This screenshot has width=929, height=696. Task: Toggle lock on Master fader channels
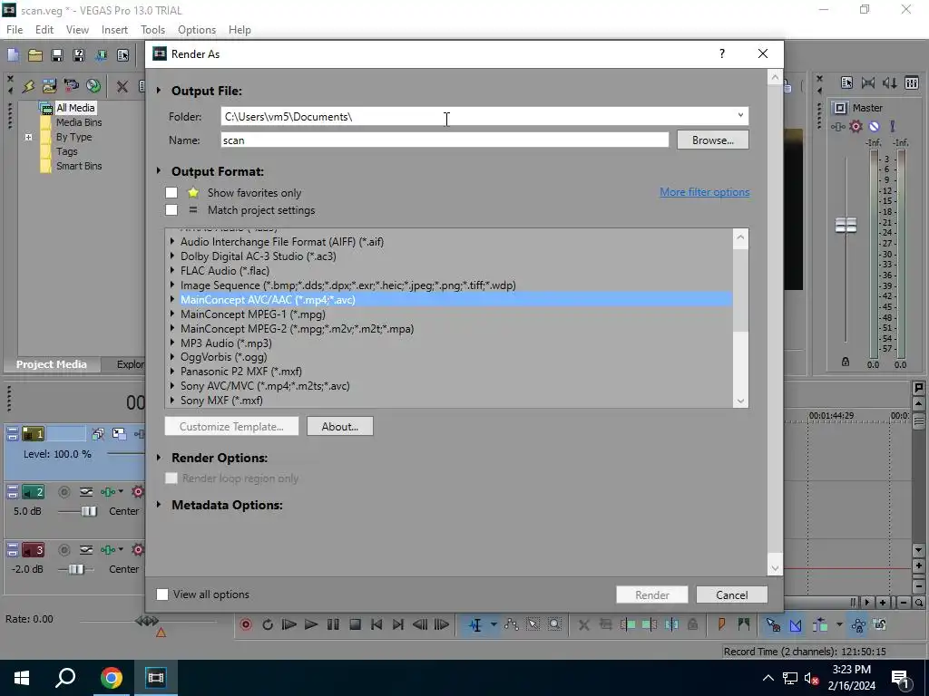[846, 362]
